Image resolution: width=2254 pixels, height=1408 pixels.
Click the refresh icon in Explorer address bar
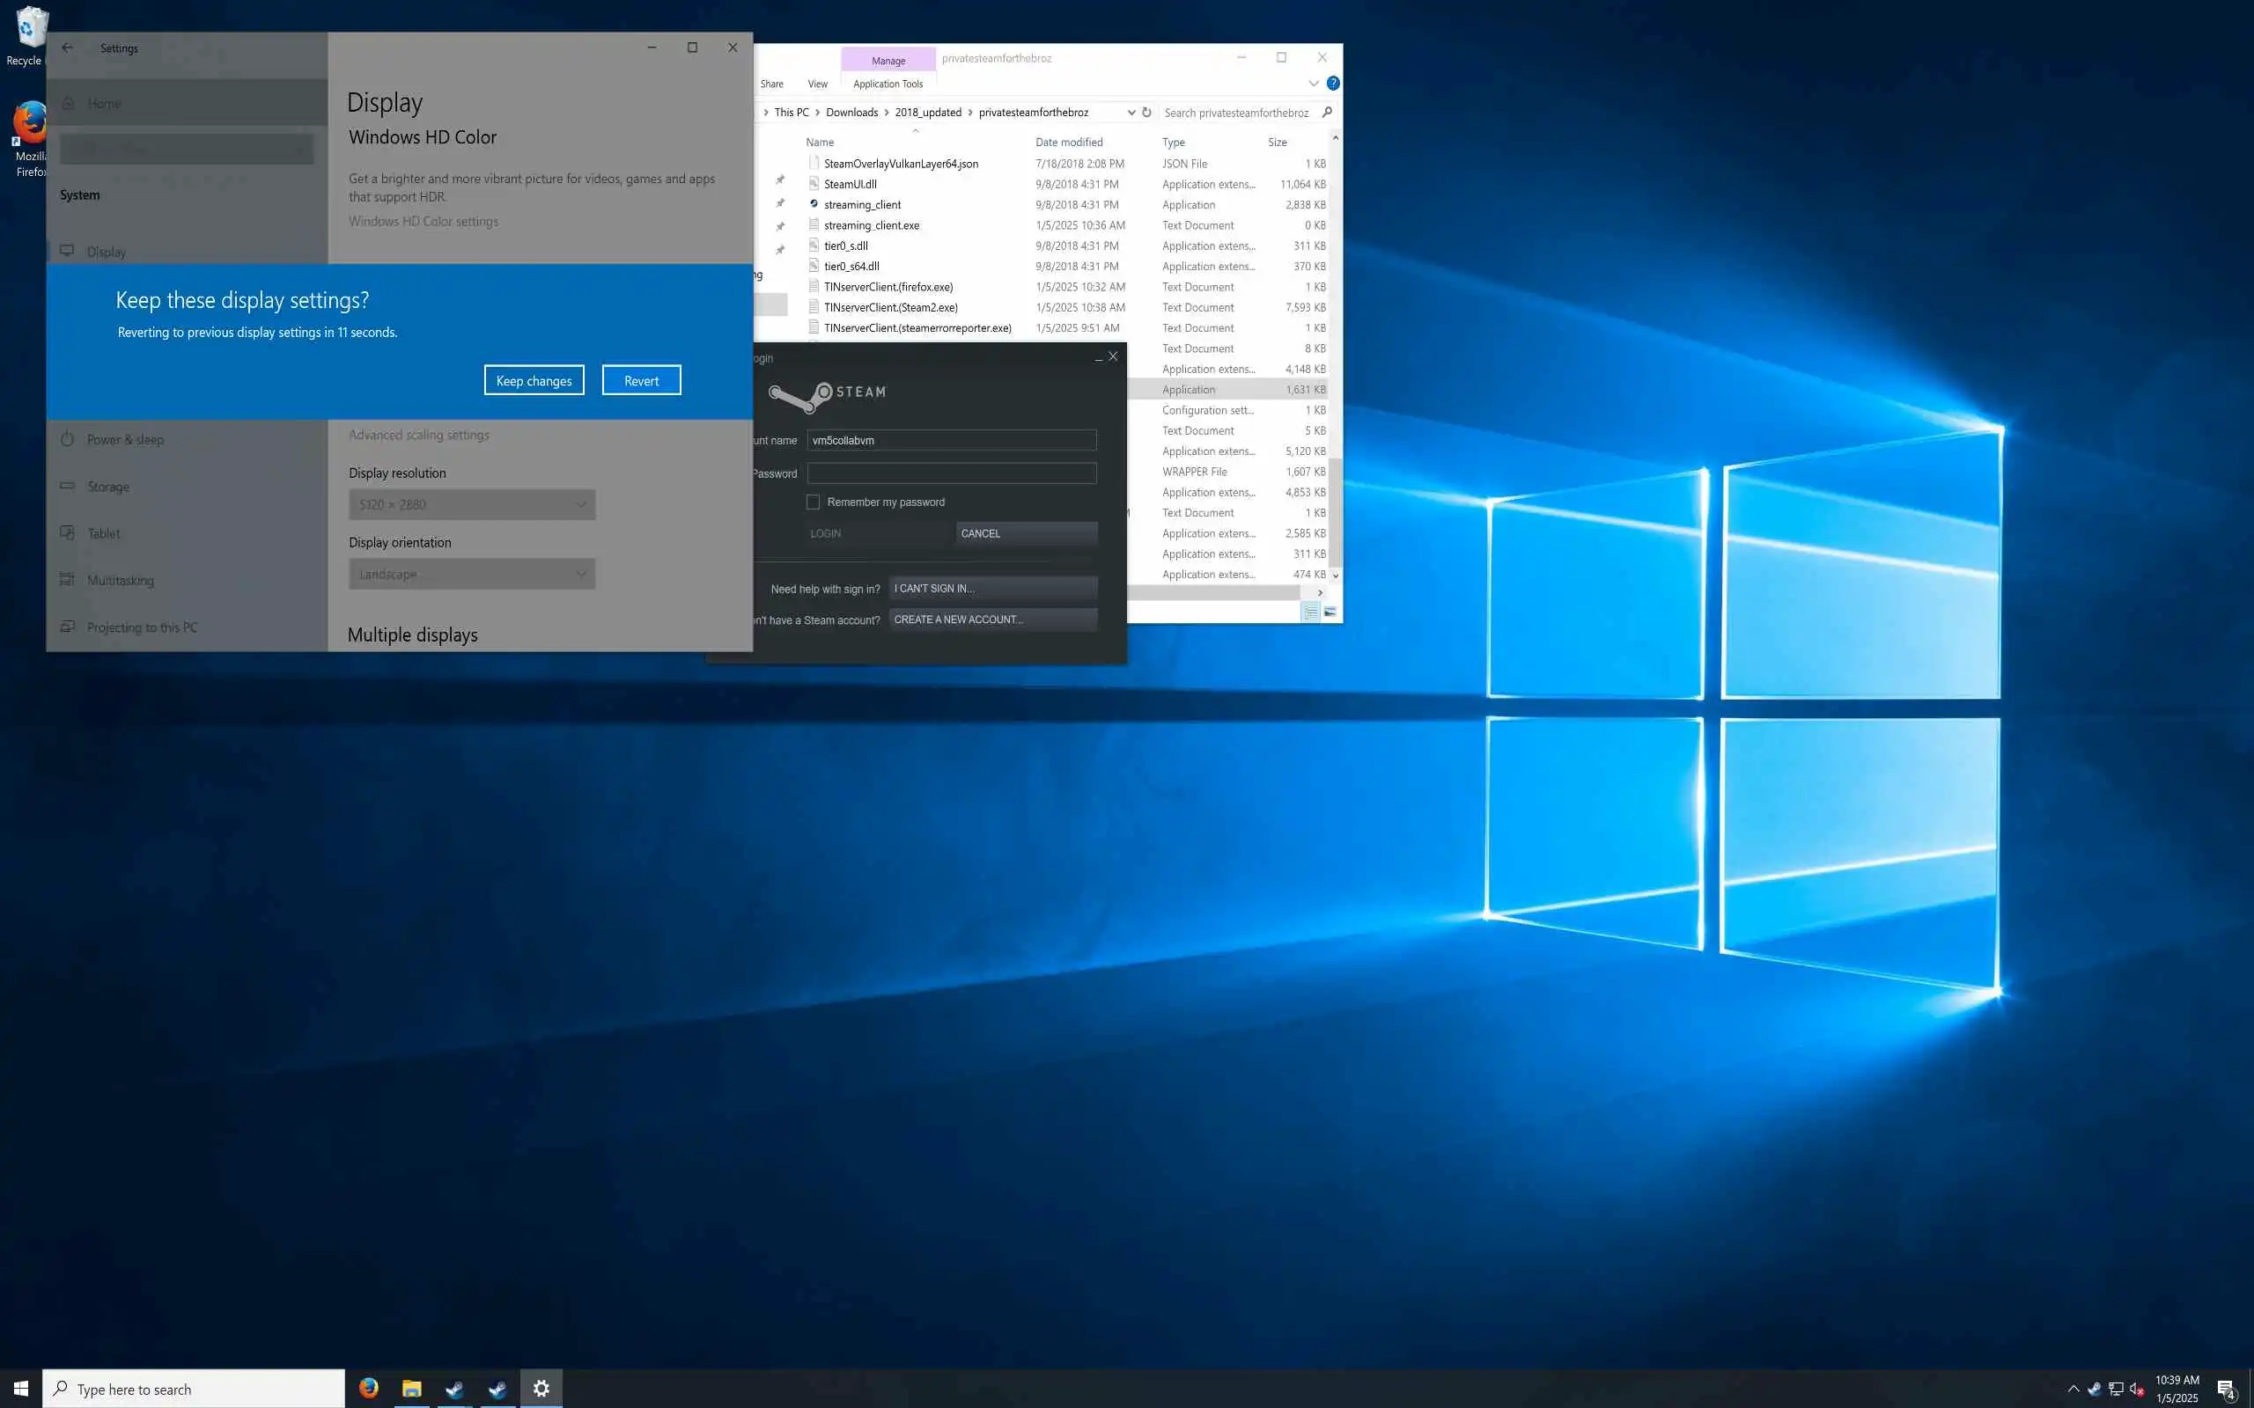[x=1146, y=113]
